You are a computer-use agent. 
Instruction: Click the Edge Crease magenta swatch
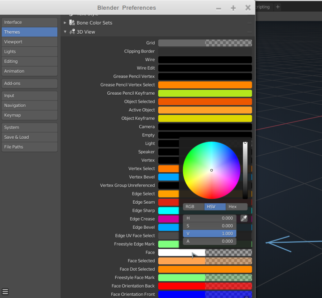click(x=168, y=219)
